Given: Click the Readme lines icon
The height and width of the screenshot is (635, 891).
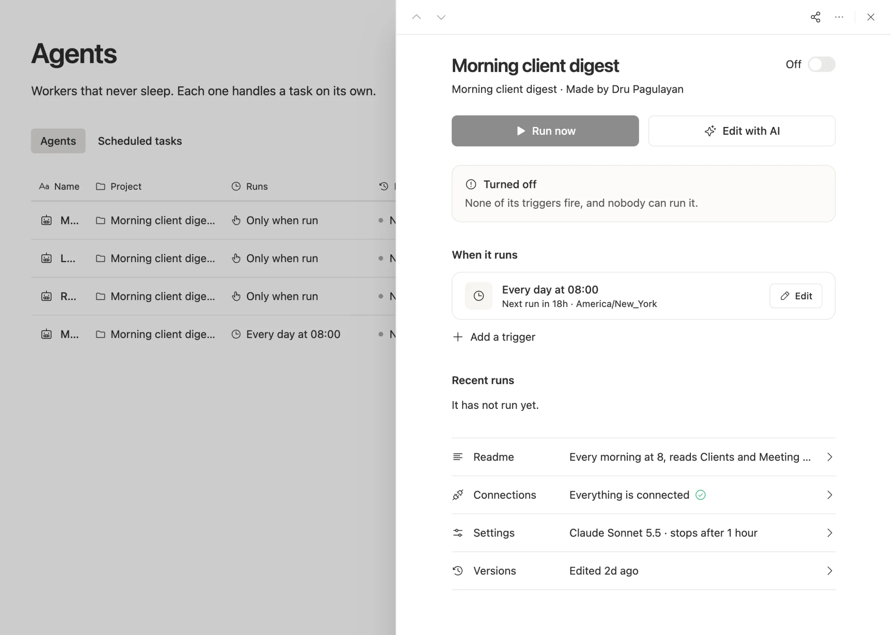Looking at the screenshot, I should (x=458, y=457).
